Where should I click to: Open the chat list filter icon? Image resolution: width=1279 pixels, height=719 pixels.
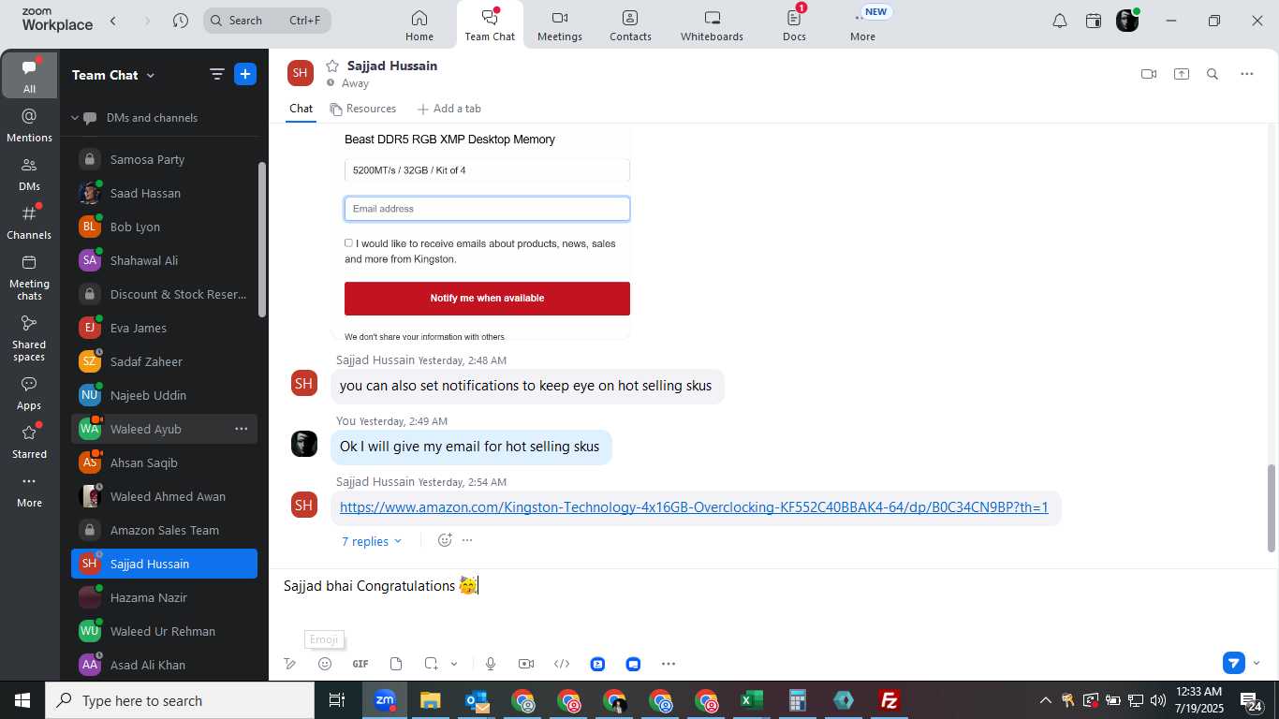pos(217,75)
